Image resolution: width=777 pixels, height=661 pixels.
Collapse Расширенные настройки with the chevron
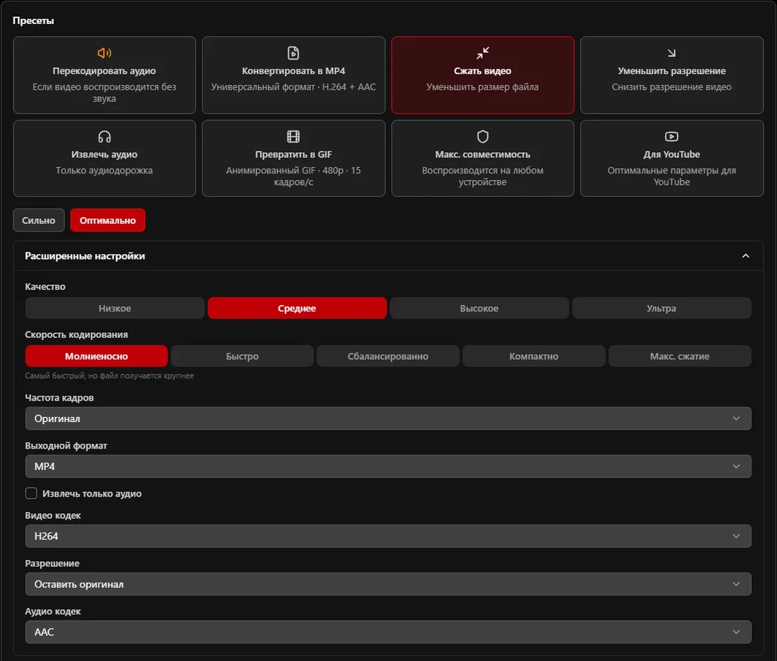tap(745, 256)
